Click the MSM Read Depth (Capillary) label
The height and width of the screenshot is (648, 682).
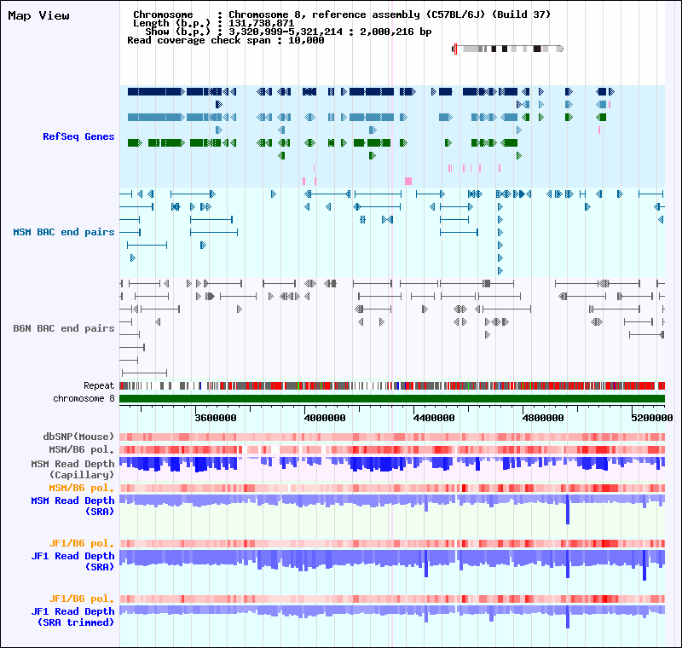(x=72, y=469)
